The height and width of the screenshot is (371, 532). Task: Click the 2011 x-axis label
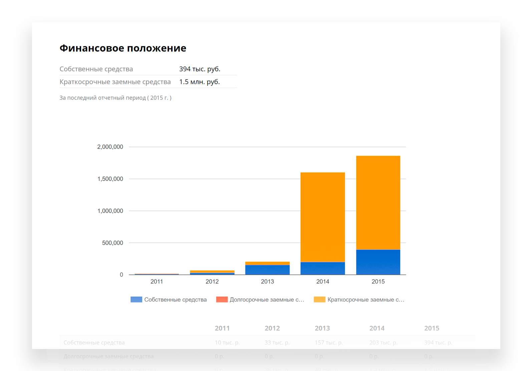pos(157,282)
